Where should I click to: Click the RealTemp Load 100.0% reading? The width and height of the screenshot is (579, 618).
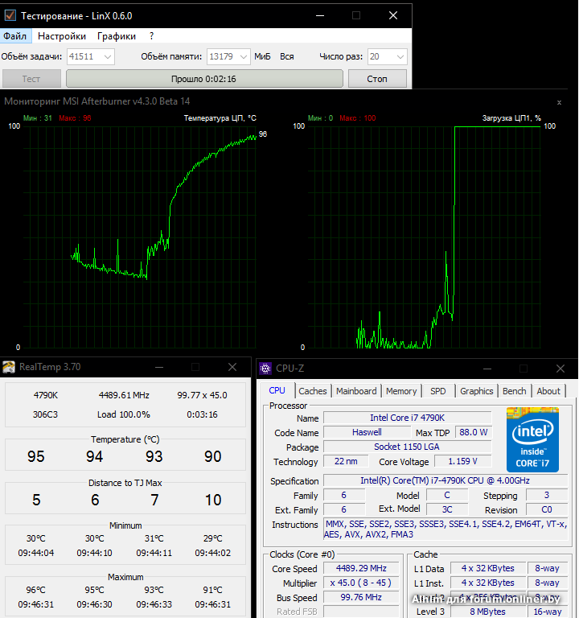point(124,414)
